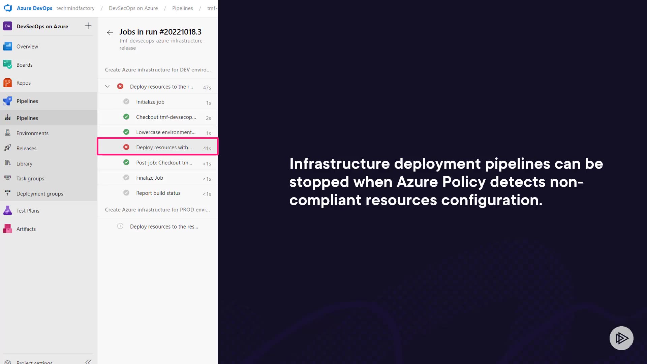Image resolution: width=647 pixels, height=364 pixels.
Task: Click the Pipelines breadcrumb link
Action: (x=182, y=8)
